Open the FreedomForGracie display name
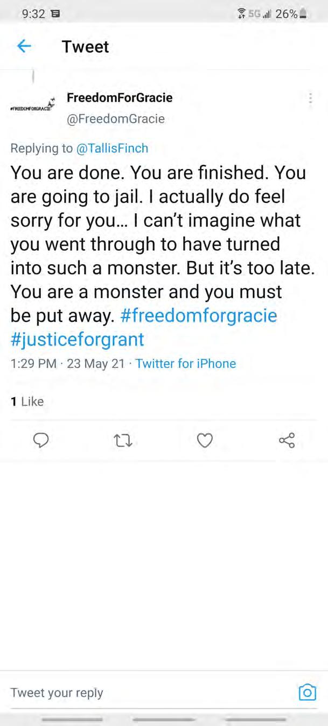The height and width of the screenshot is (726, 328). tap(120, 97)
